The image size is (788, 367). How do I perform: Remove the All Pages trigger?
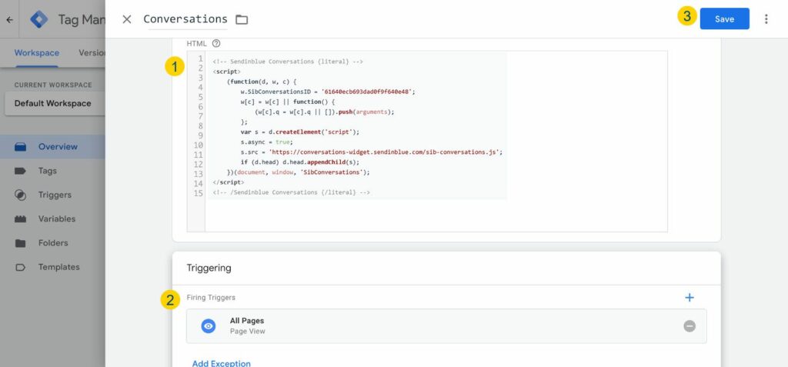(689, 325)
